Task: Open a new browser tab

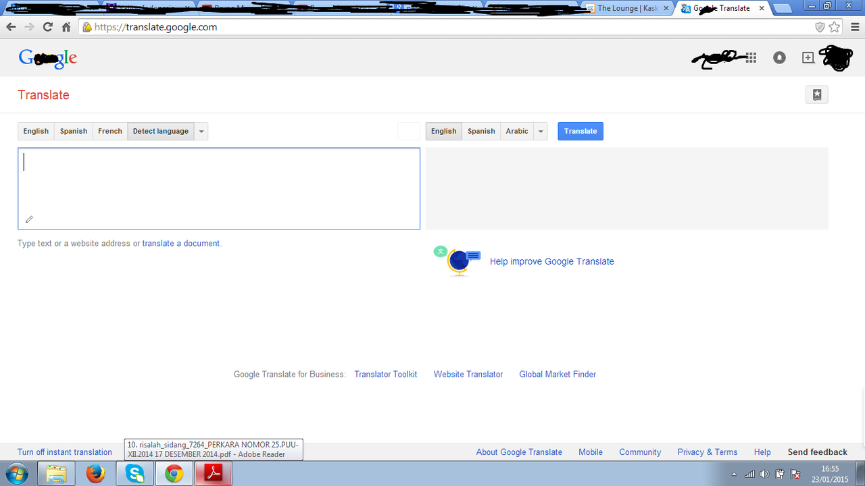Action: (x=782, y=8)
